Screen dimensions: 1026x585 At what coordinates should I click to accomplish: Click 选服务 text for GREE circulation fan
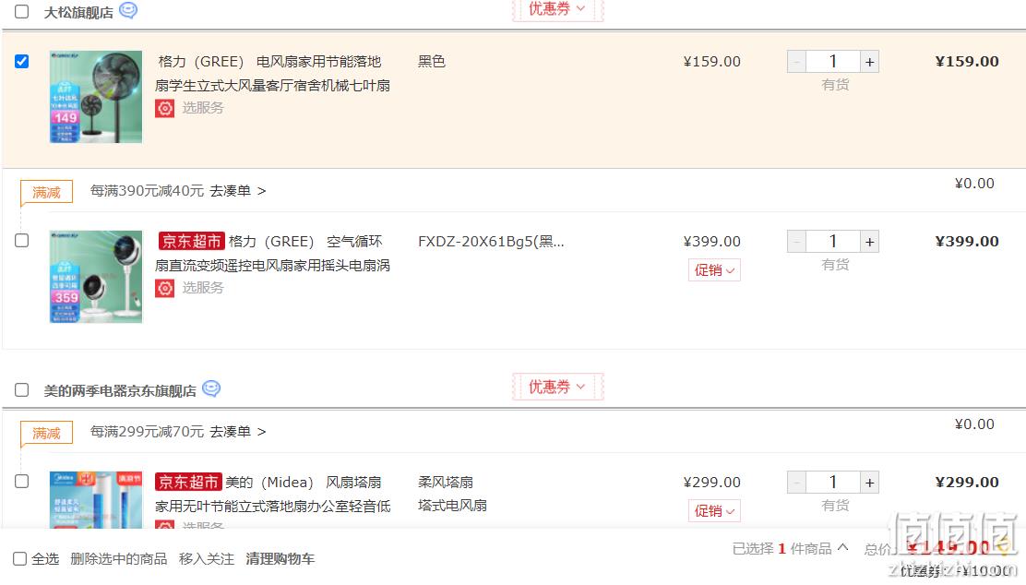pyautogui.click(x=203, y=288)
